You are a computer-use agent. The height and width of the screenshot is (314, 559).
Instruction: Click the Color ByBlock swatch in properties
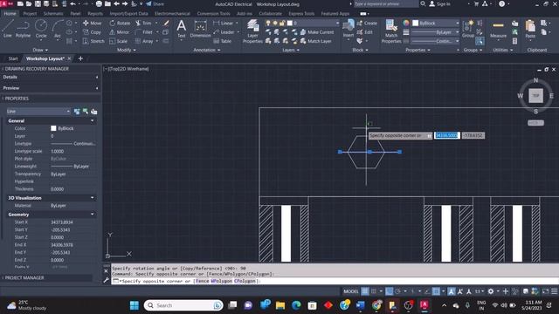pyautogui.click(x=53, y=128)
